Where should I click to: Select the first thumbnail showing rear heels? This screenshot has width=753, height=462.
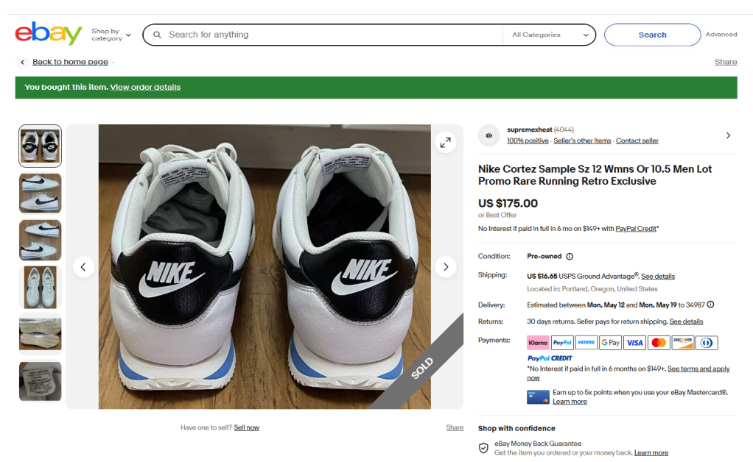click(41, 146)
